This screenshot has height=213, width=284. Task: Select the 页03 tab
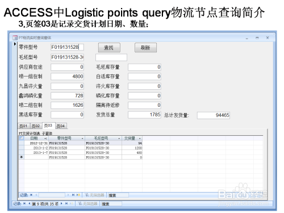[48, 126]
